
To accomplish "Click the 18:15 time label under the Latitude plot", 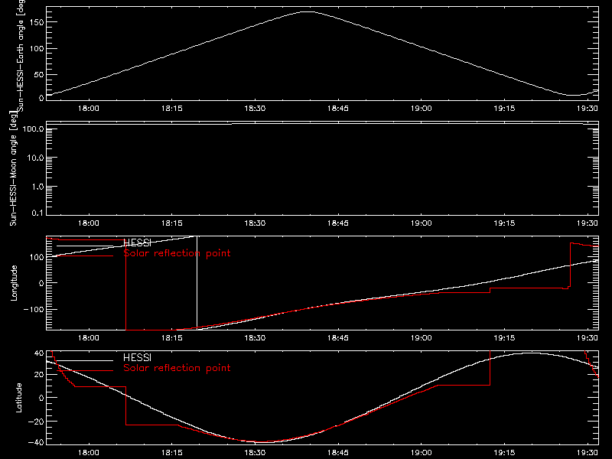I will (171, 453).
